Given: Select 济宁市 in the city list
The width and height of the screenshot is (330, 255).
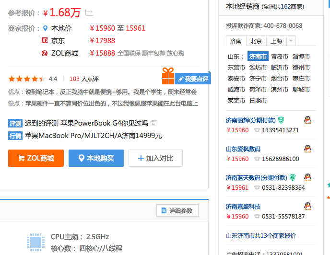Looking at the screenshot, I should [x=258, y=79].
